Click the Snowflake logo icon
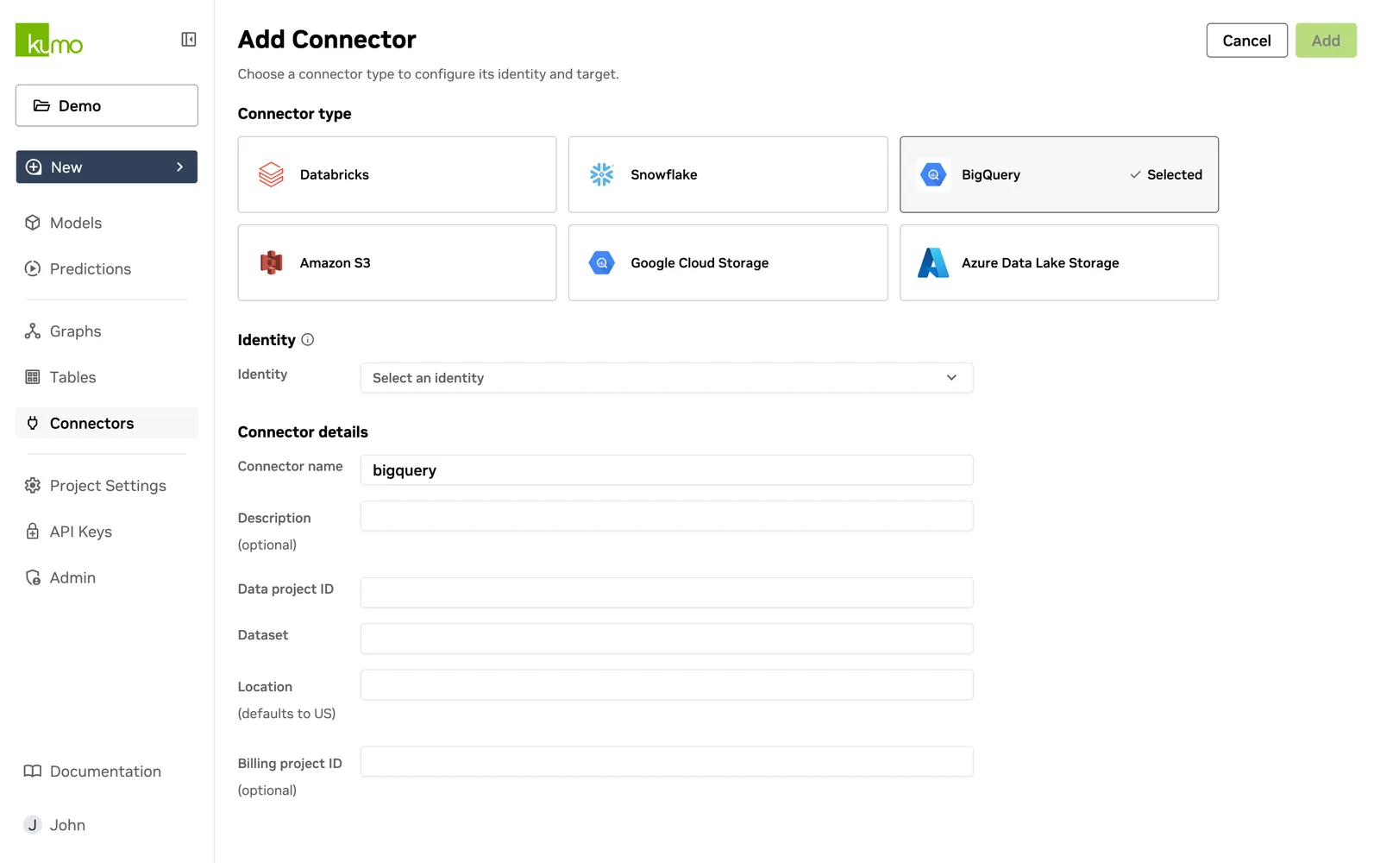Screen dimensions: 1380x863 tap(602, 174)
